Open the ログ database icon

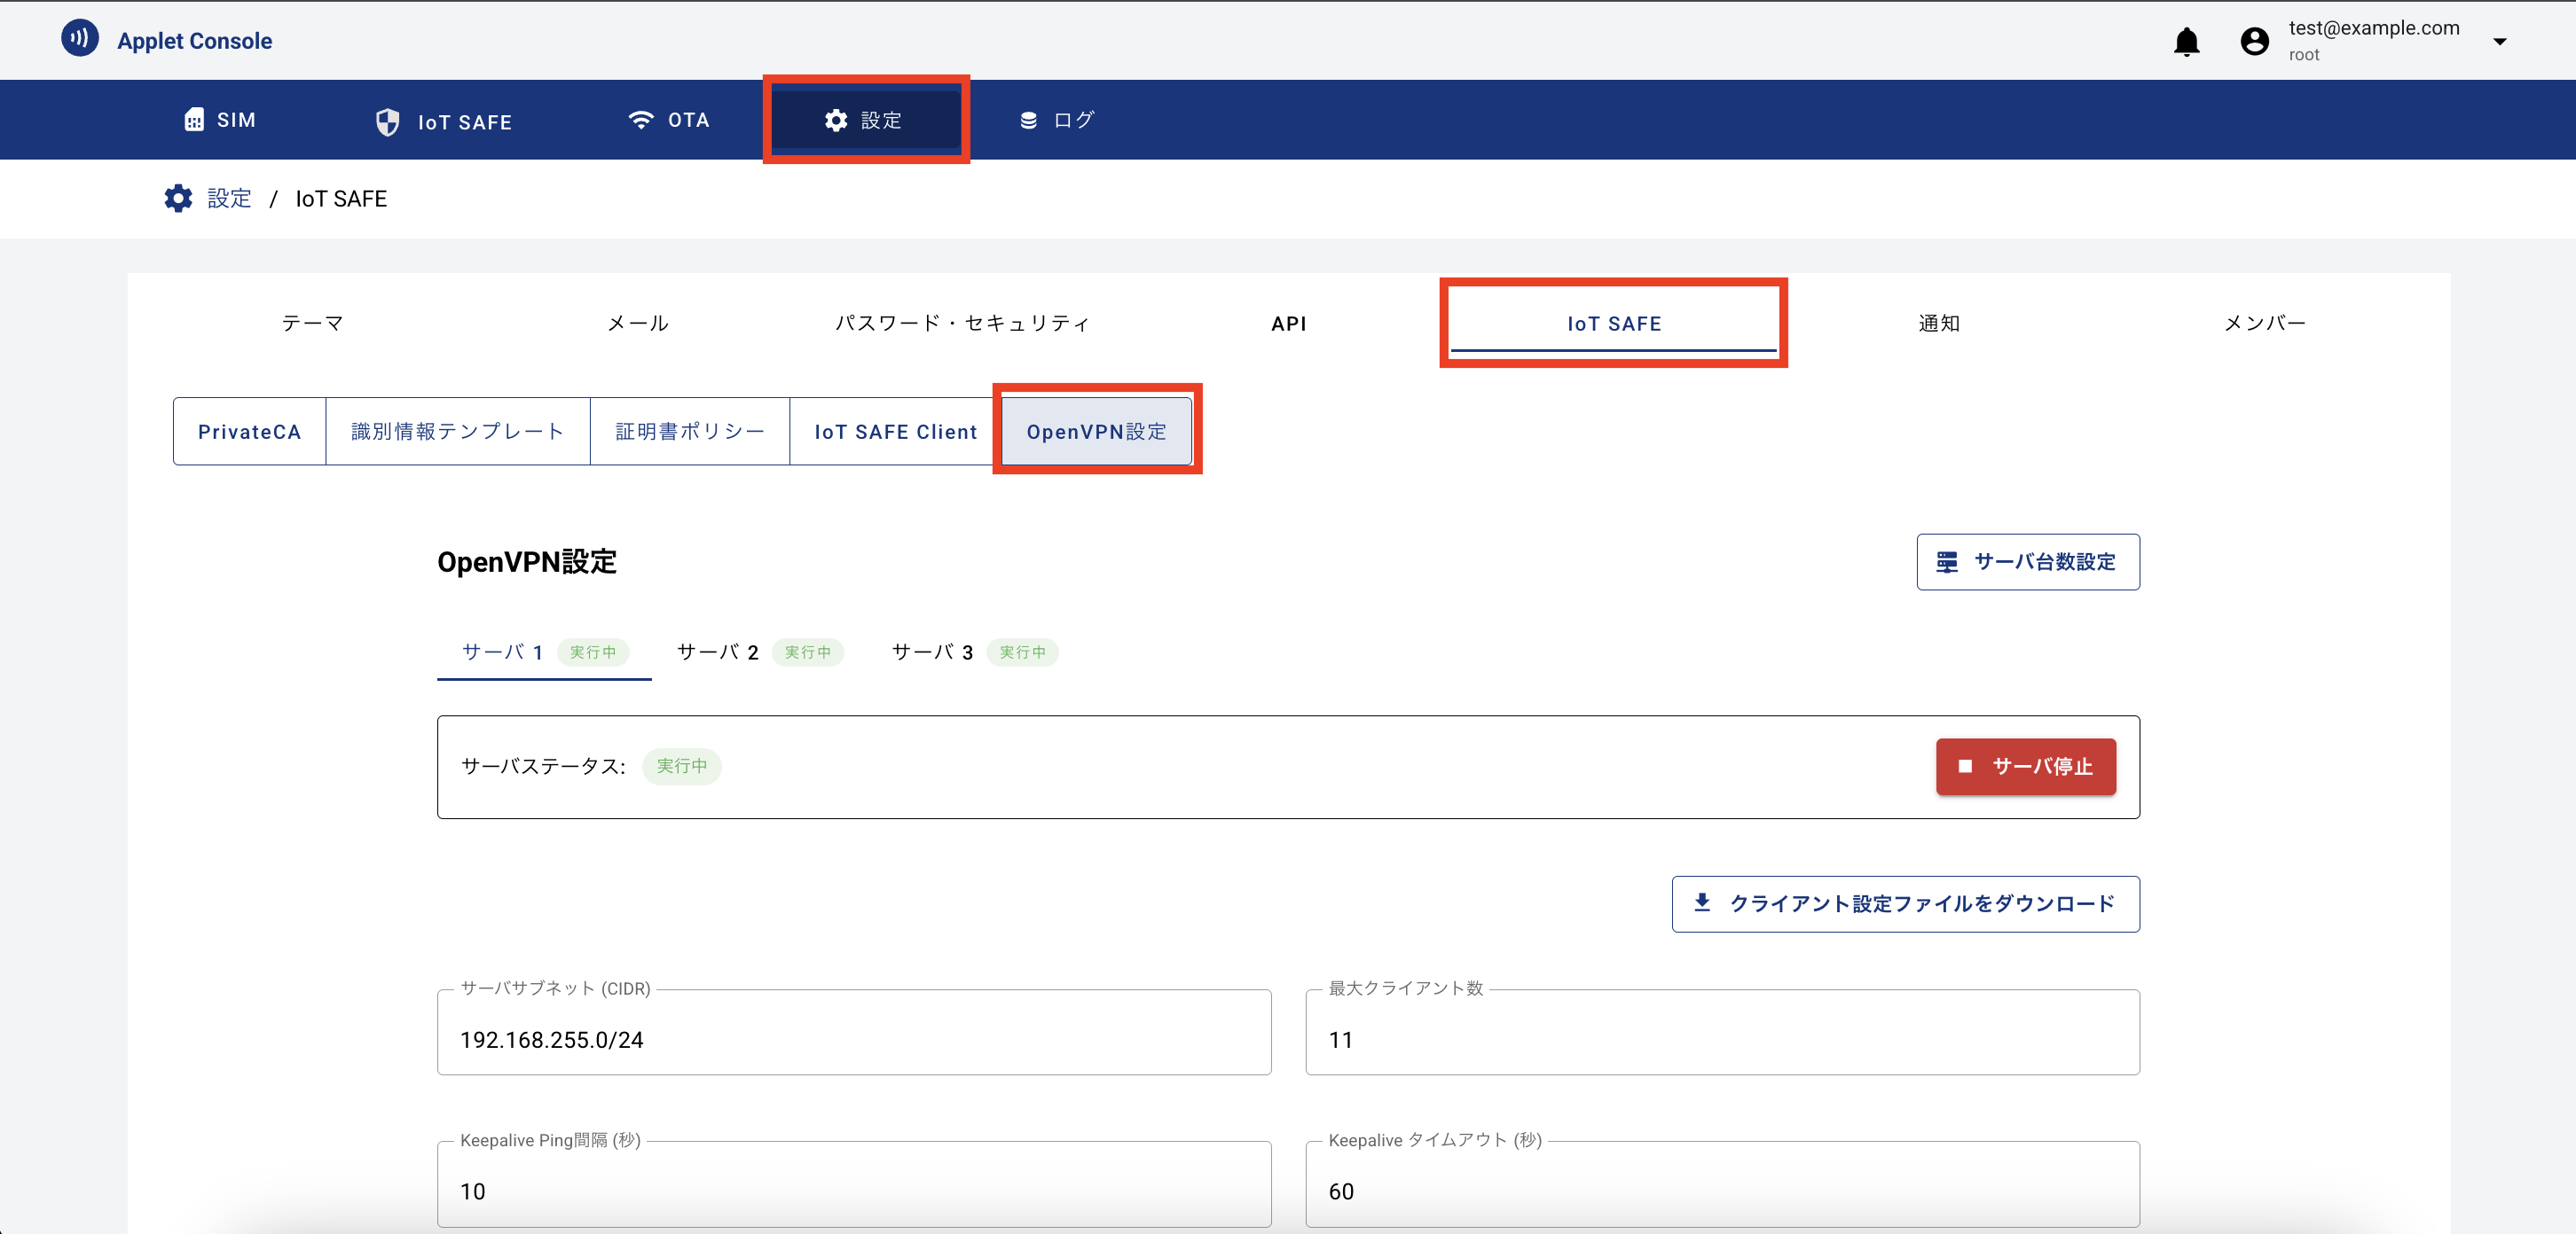(1028, 119)
